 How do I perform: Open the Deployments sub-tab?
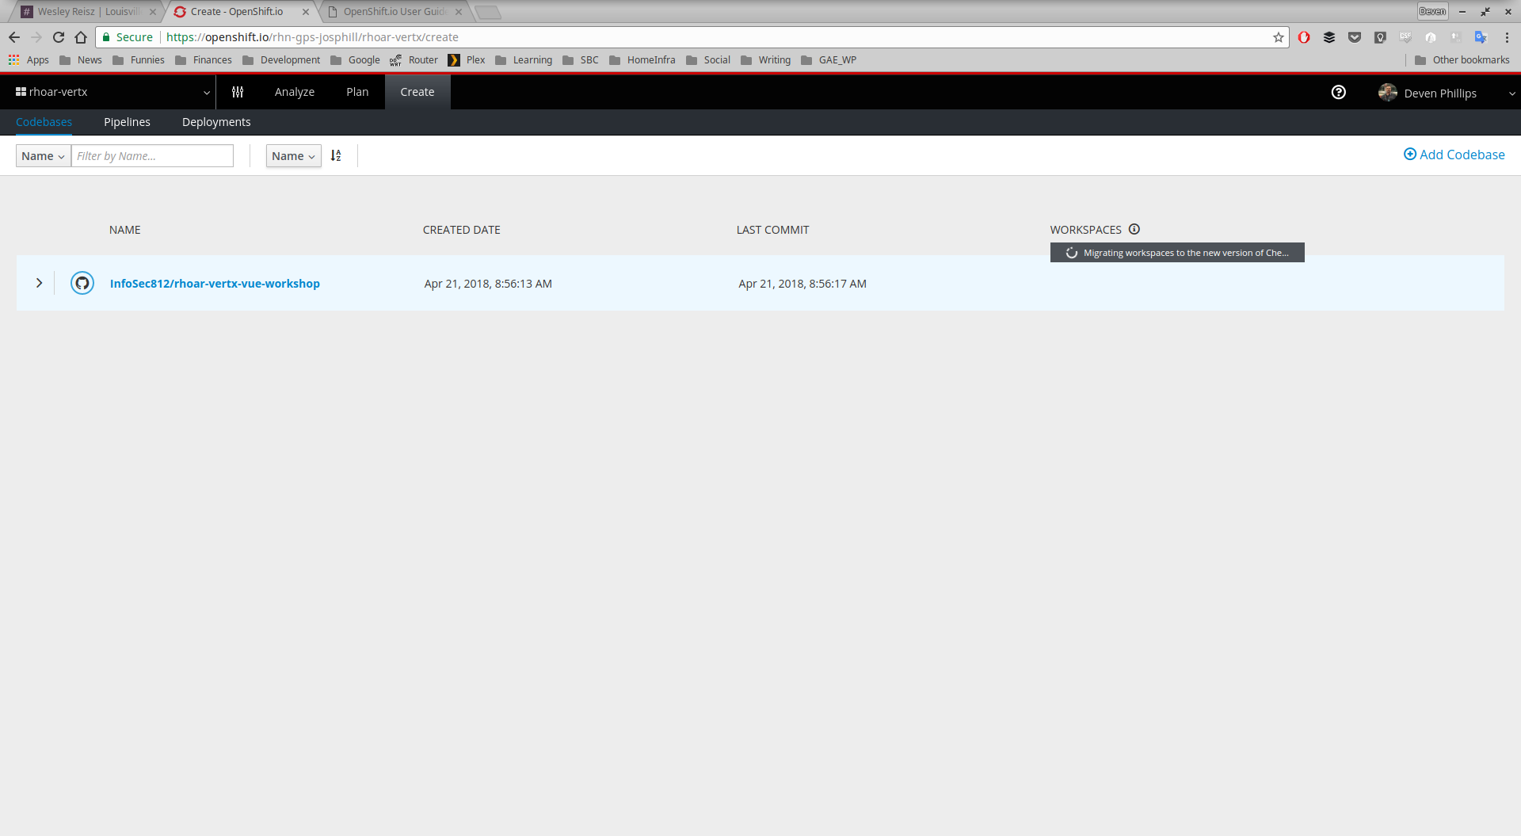pyautogui.click(x=216, y=122)
